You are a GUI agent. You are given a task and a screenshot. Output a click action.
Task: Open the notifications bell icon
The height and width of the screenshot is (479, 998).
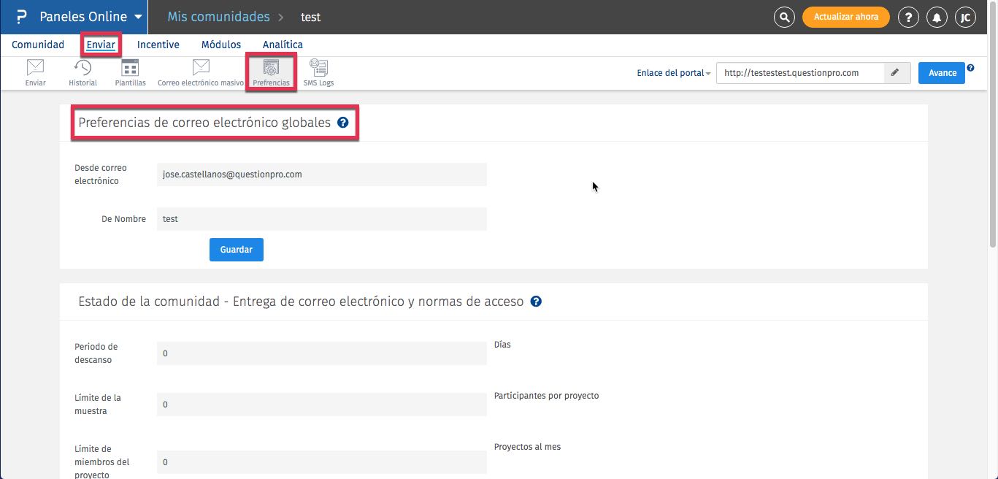[936, 17]
